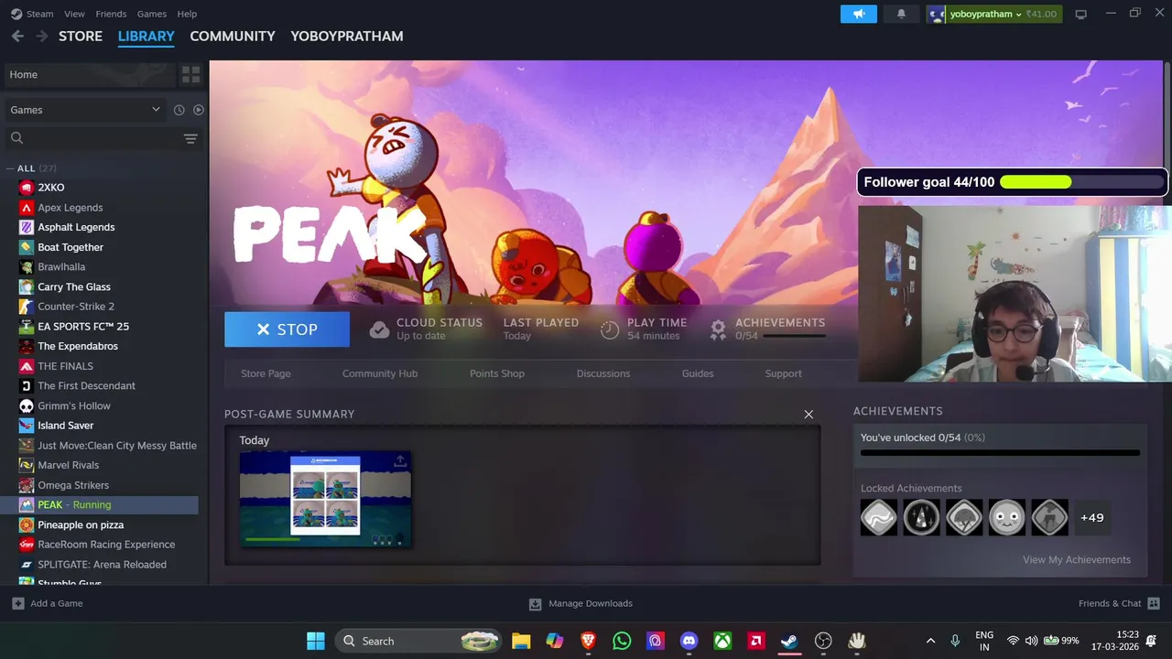Open the Games menu
The width and height of the screenshot is (1172, 659).
click(152, 14)
